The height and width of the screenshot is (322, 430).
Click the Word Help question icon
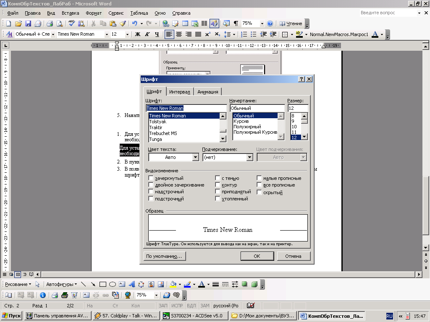click(x=270, y=24)
